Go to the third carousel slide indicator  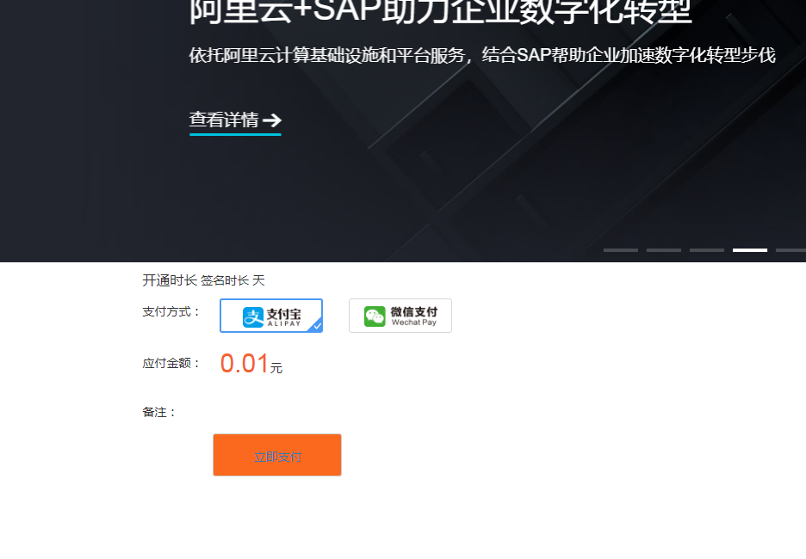(707, 250)
